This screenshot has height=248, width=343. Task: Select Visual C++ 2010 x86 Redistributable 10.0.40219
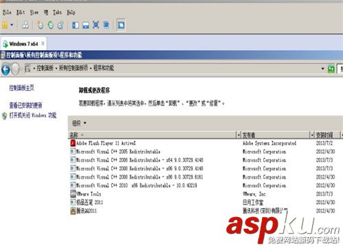coord(137,185)
